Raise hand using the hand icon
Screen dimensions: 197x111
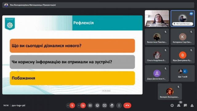[112, 105]
